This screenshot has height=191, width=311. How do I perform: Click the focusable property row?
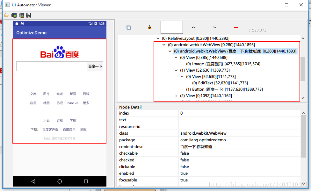209,180
